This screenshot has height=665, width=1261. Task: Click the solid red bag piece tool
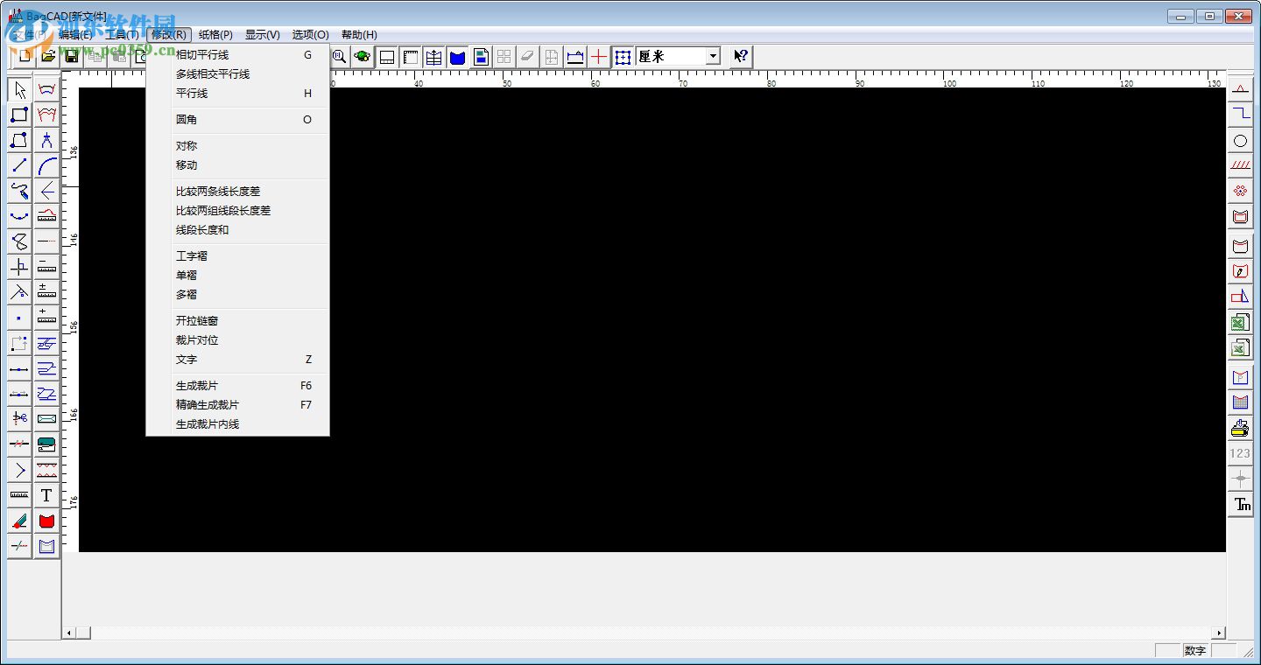tap(46, 521)
